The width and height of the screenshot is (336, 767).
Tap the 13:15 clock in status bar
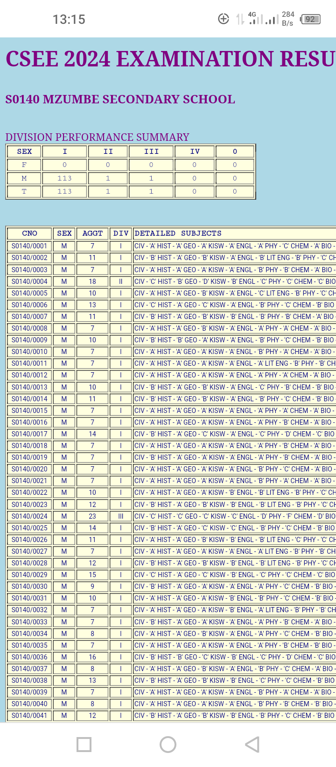(x=69, y=19)
